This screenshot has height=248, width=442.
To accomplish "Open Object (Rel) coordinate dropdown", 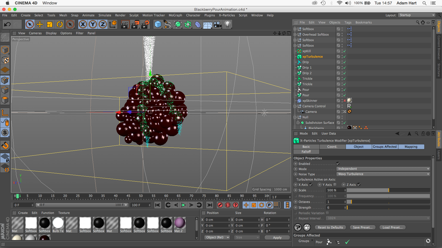I will click(x=217, y=237).
